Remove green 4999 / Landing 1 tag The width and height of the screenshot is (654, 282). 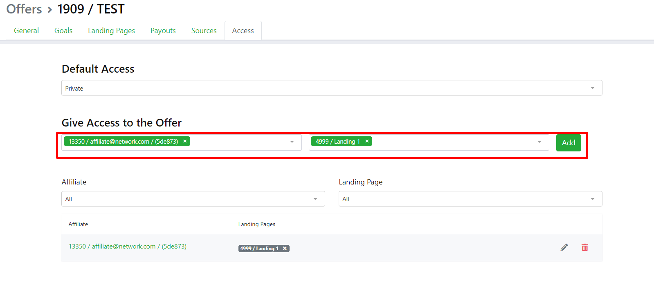[367, 141]
